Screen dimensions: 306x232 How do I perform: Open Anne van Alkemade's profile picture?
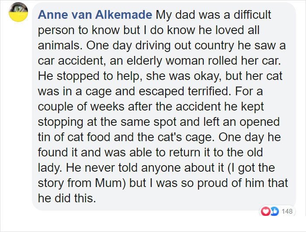pos(18,12)
